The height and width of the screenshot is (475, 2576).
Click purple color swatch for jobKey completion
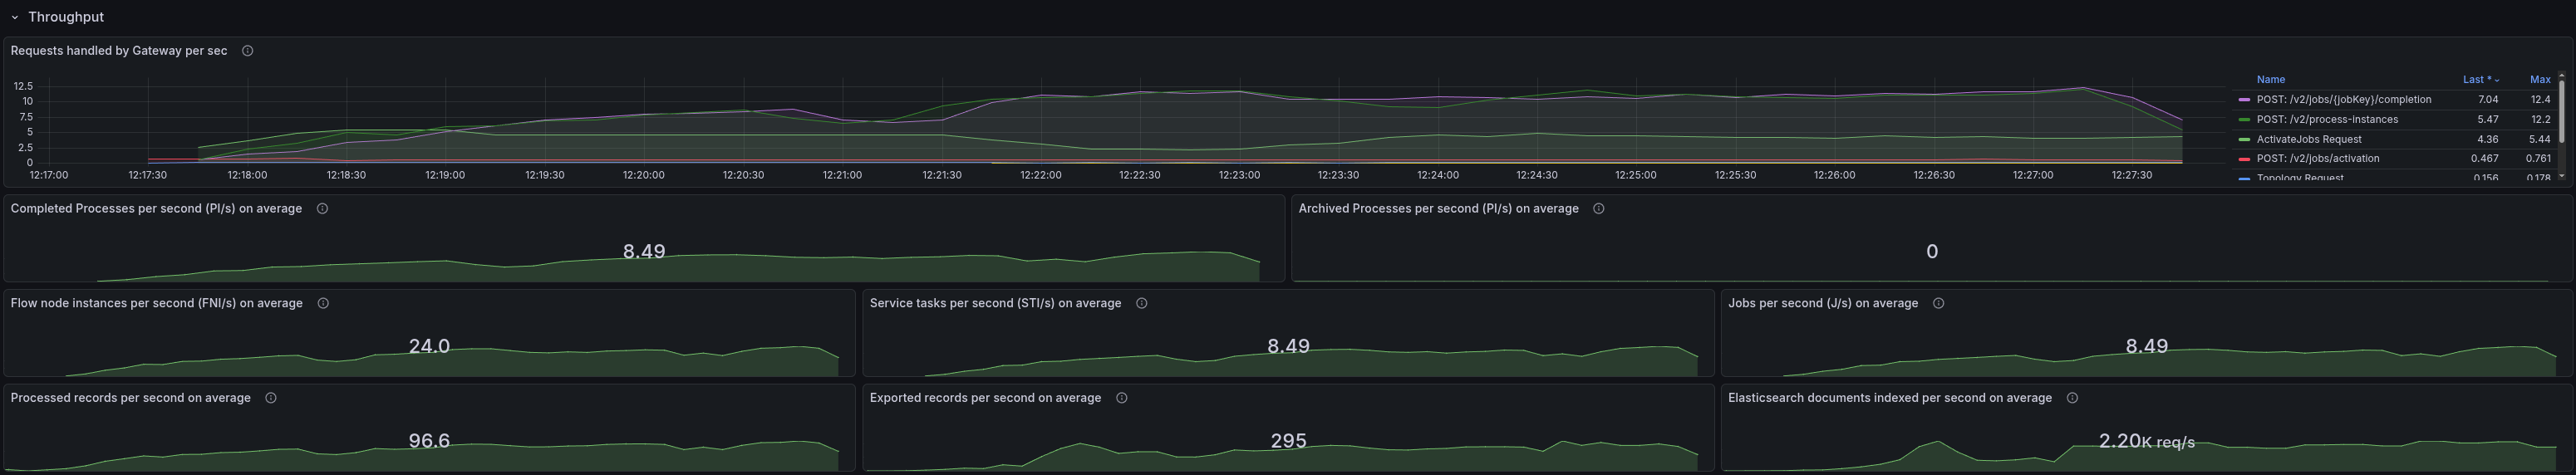coord(2244,100)
